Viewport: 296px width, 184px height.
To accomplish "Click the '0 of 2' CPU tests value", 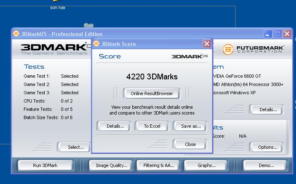I will tap(67, 101).
